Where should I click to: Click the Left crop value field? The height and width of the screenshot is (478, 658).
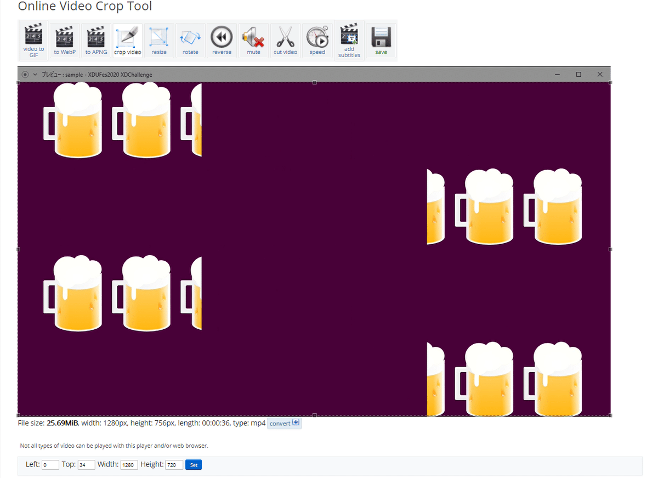(50, 465)
